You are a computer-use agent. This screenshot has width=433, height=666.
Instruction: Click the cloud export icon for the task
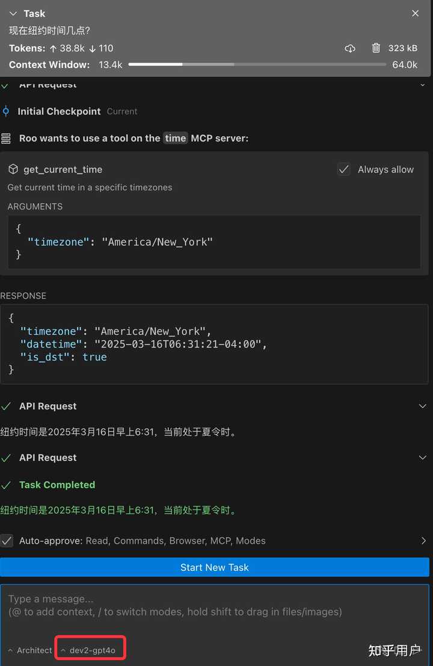(350, 48)
